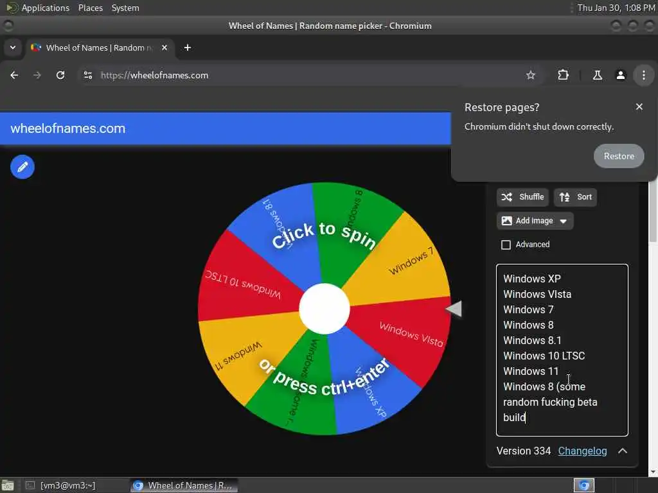Open site information icon in address bar
Image resolution: width=658 pixels, height=493 pixels.
coord(87,76)
